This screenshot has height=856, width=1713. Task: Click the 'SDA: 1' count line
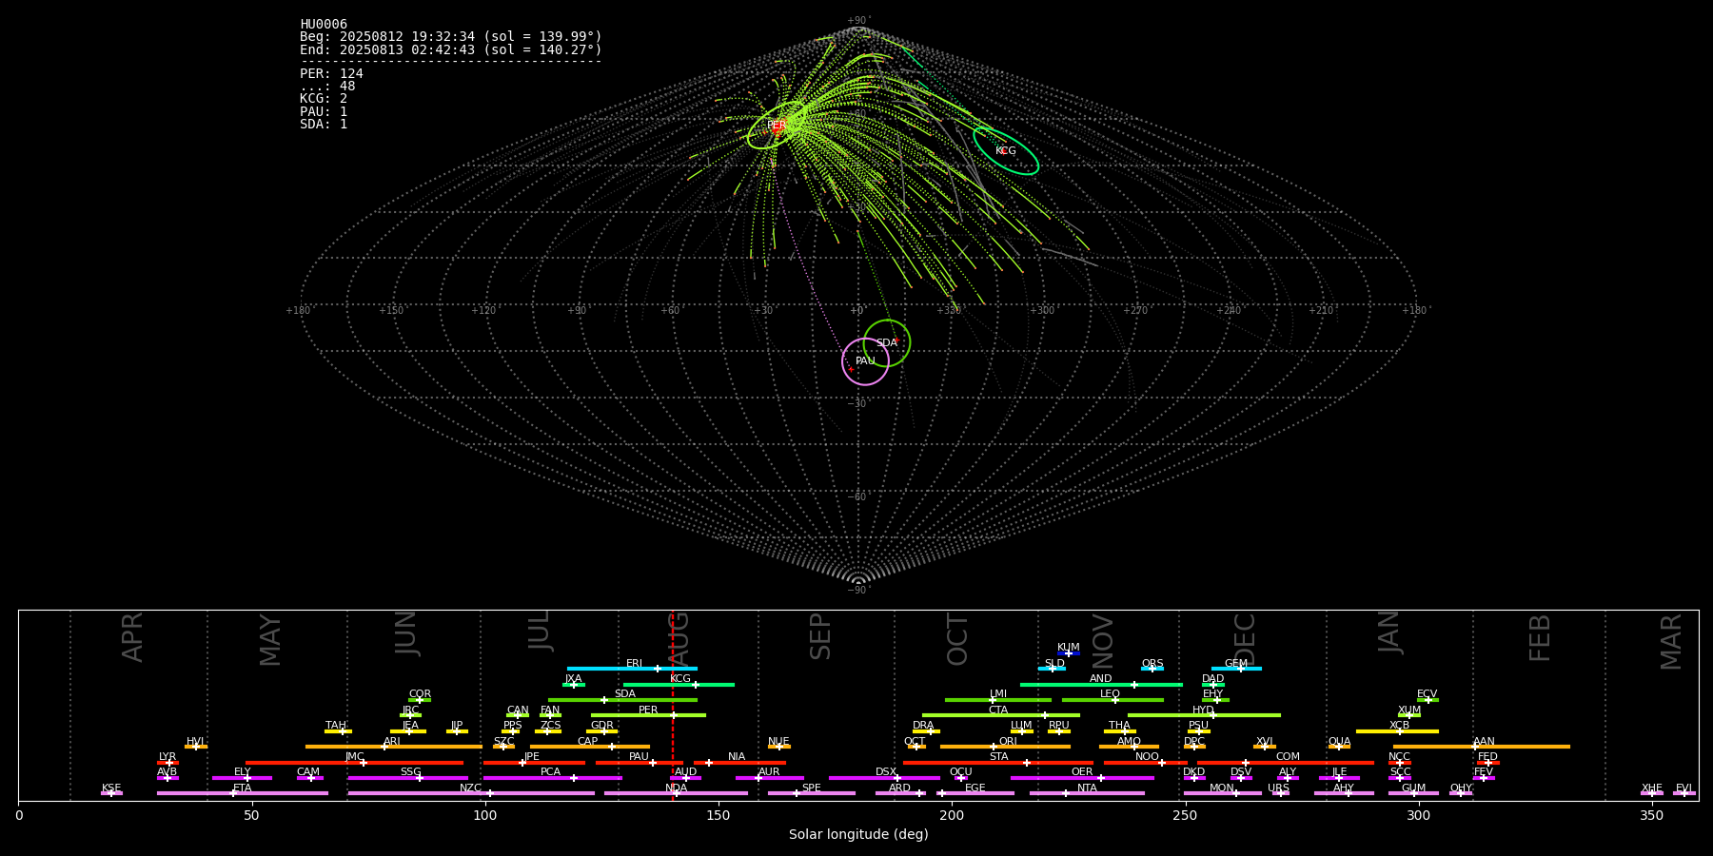[324, 125]
